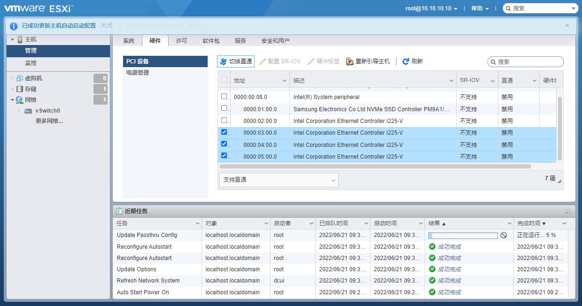Open the 支持直通 filter dropdown

pyautogui.click(x=279, y=180)
